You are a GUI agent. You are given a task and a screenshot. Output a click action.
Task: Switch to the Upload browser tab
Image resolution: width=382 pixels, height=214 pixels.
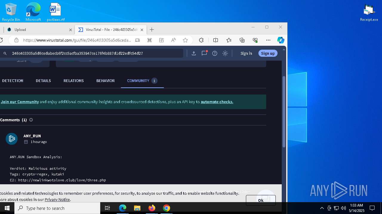point(39,30)
